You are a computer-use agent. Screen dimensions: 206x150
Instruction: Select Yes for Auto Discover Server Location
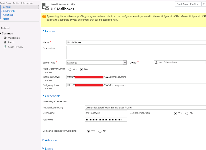pos(70,69)
